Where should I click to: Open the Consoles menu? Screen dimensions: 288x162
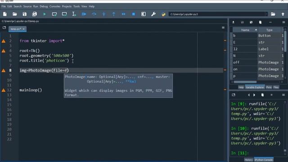[55, 6]
